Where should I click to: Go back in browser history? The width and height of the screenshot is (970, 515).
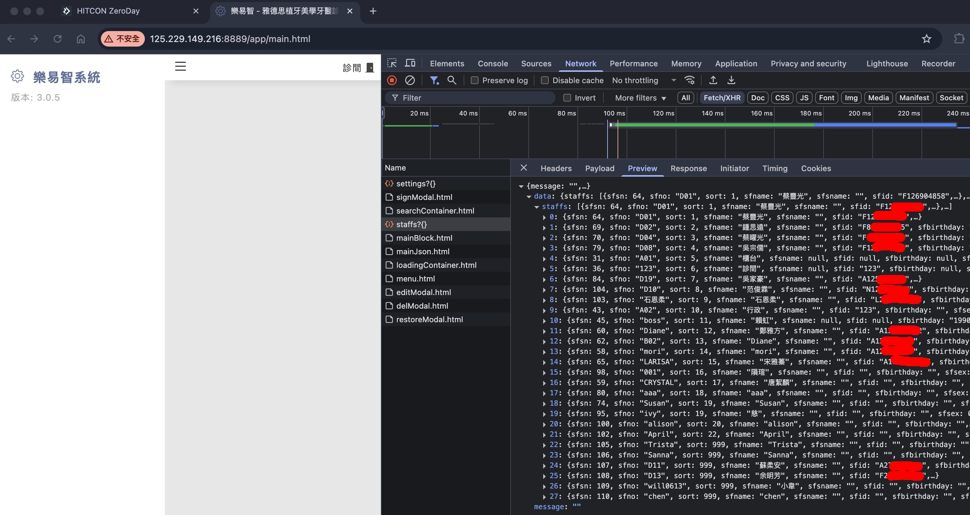(11, 39)
